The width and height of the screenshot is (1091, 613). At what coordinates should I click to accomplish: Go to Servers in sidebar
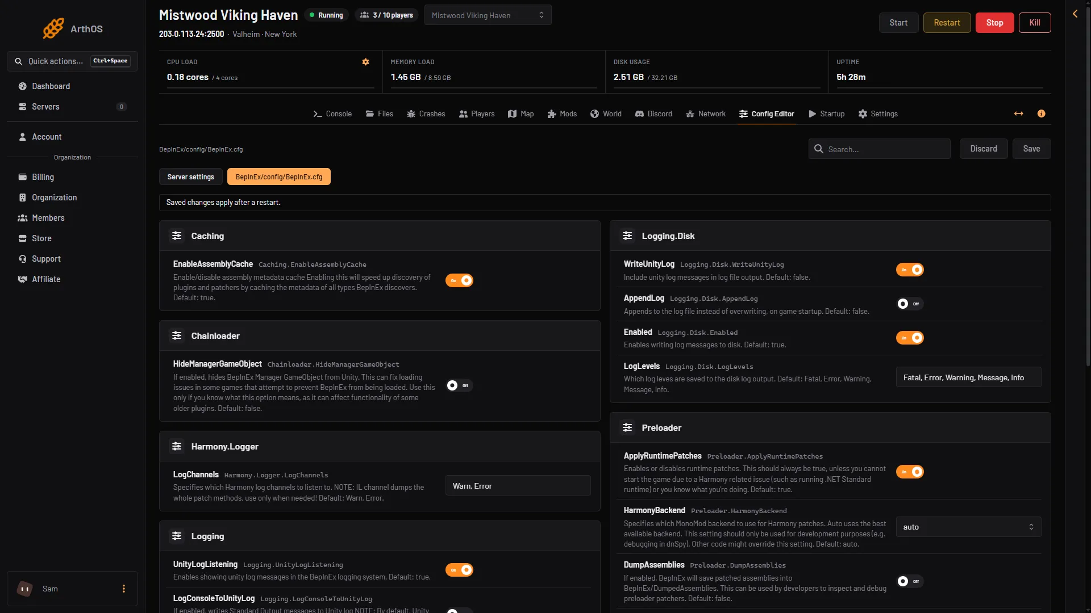pyautogui.click(x=72, y=107)
